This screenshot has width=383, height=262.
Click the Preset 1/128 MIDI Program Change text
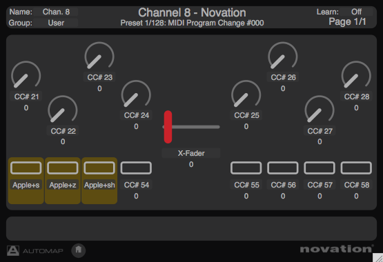point(192,23)
